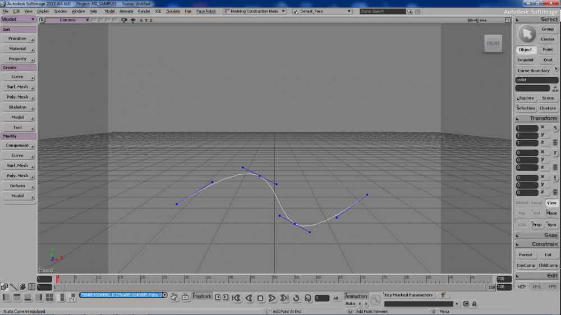Open the Face Robot menu
The height and width of the screenshot is (315, 561).
point(206,11)
